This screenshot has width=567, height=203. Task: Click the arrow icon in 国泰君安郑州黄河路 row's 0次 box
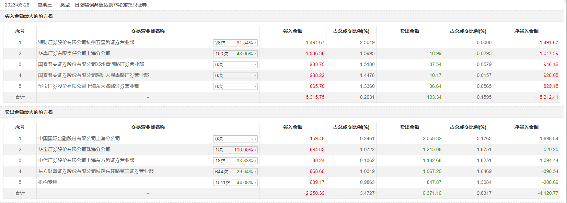point(255,65)
